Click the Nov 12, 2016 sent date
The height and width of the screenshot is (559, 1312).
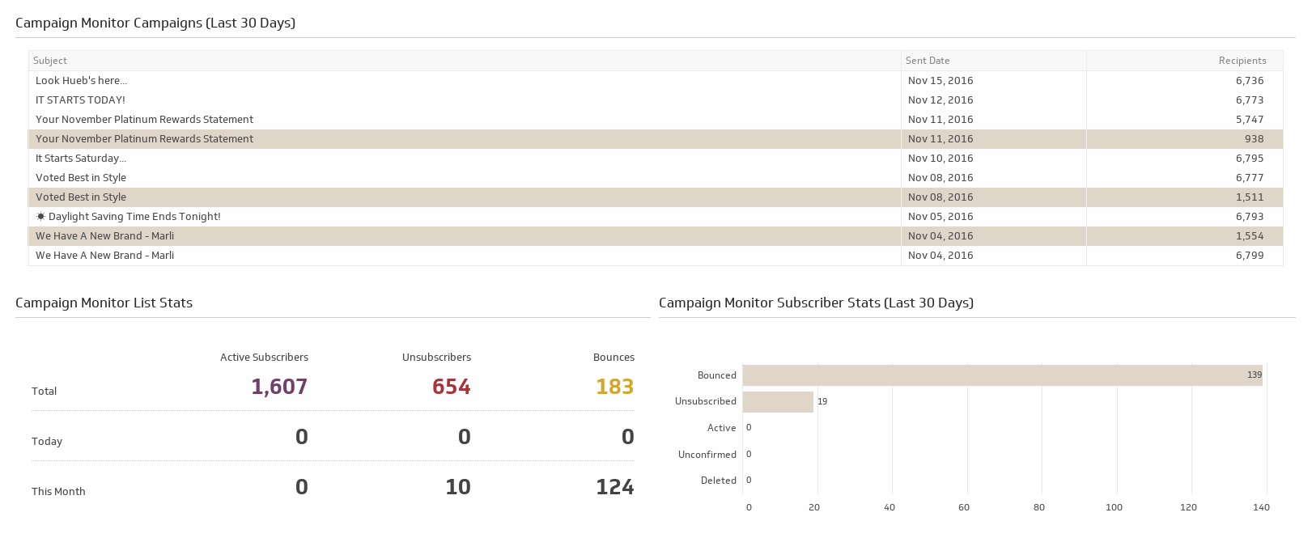pyautogui.click(x=940, y=100)
